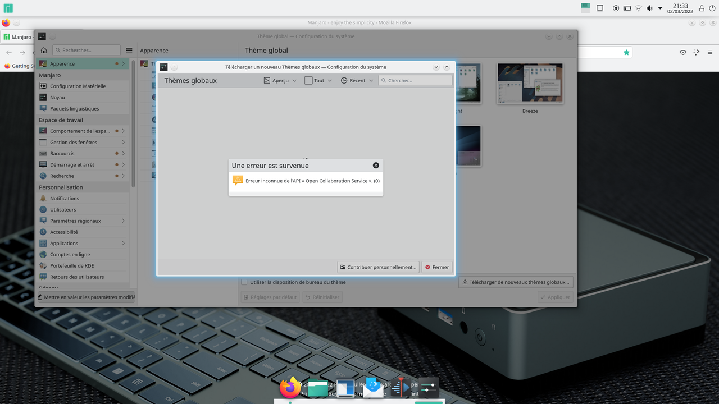719x404 pixels.
Task: Click the Gestion des fenêtres window icon
Action: pos(43,142)
